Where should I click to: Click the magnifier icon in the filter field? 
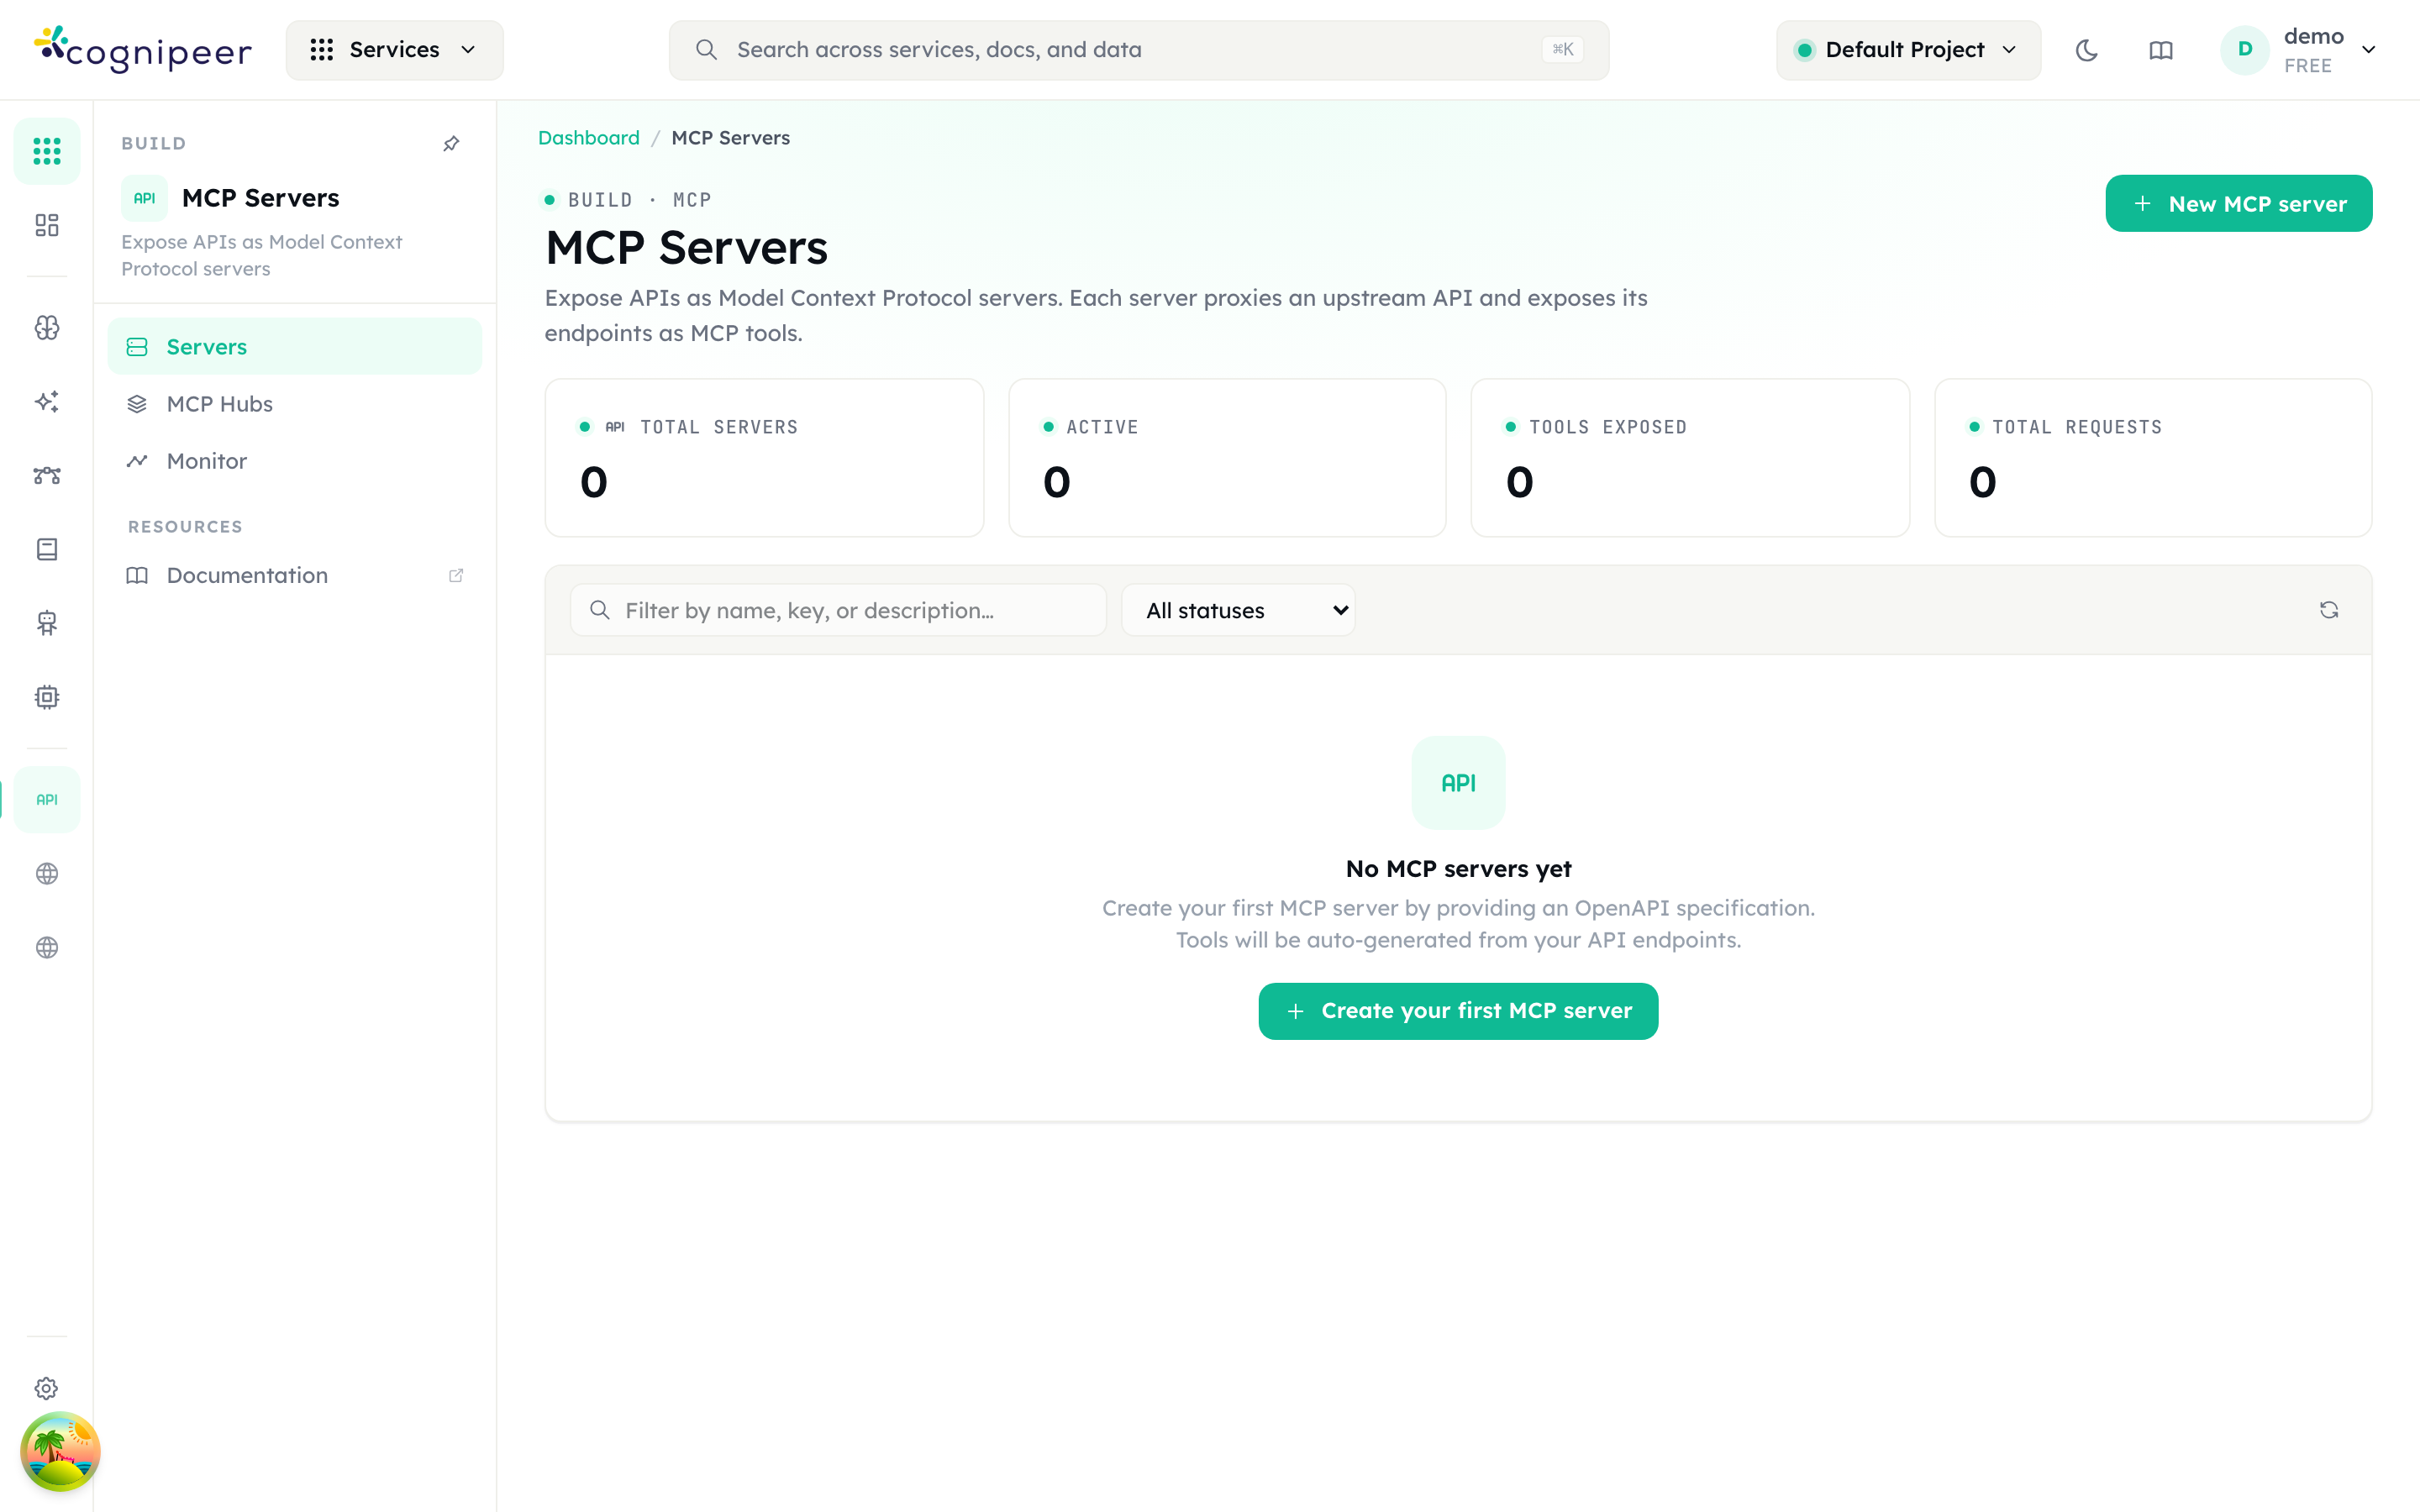600,610
